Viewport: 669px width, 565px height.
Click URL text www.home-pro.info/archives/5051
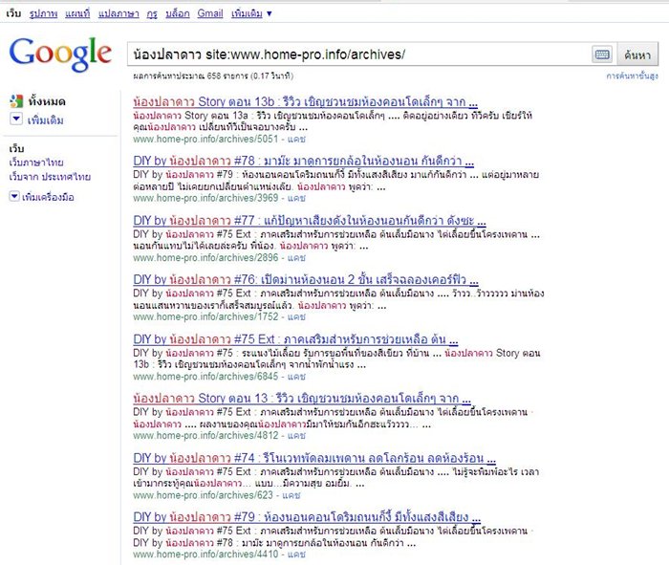[205, 140]
